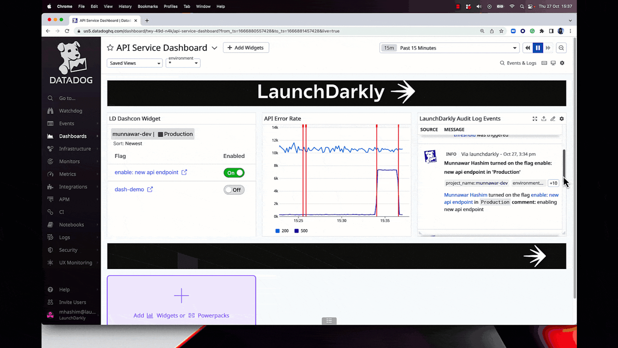Image resolution: width=618 pixels, height=348 pixels.
Task: Click the Add Widgets or Powerpacks tile
Action: [x=181, y=300]
